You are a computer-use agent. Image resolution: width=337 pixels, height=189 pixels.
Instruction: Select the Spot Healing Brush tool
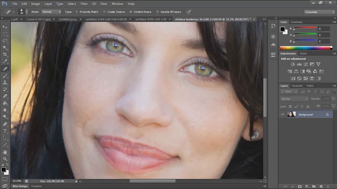pyautogui.click(x=5, y=69)
